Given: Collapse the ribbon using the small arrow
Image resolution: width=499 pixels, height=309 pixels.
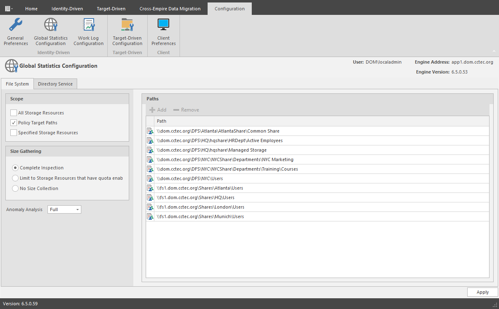Looking at the screenshot, I should [x=494, y=51].
